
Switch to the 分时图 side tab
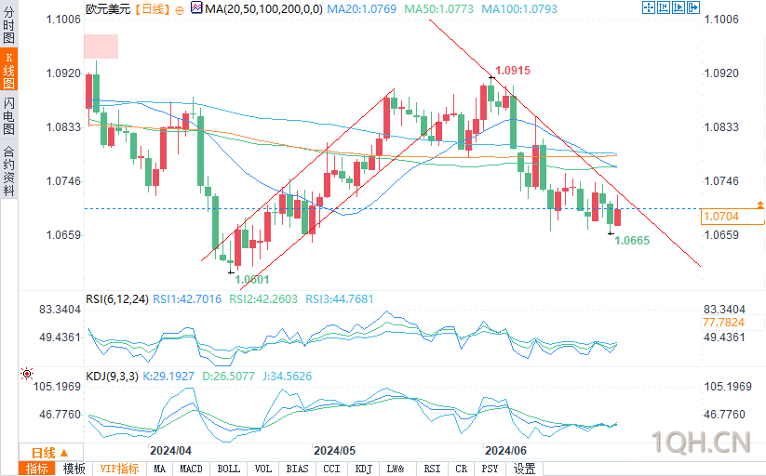8,24
